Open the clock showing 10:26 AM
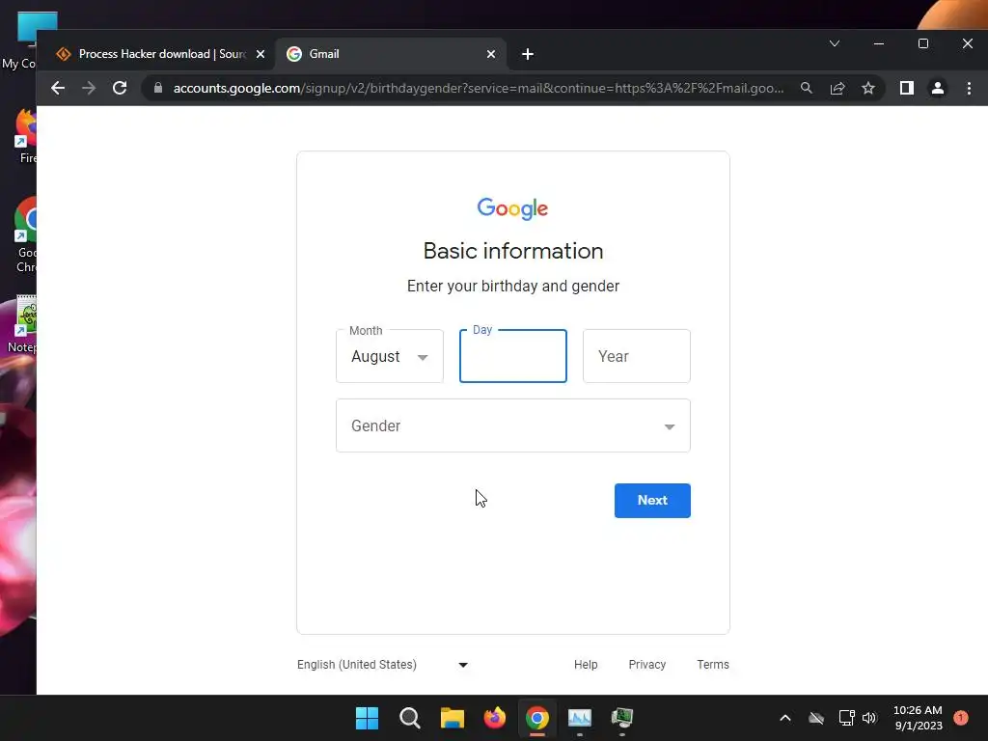This screenshot has height=741, width=988. (x=919, y=718)
